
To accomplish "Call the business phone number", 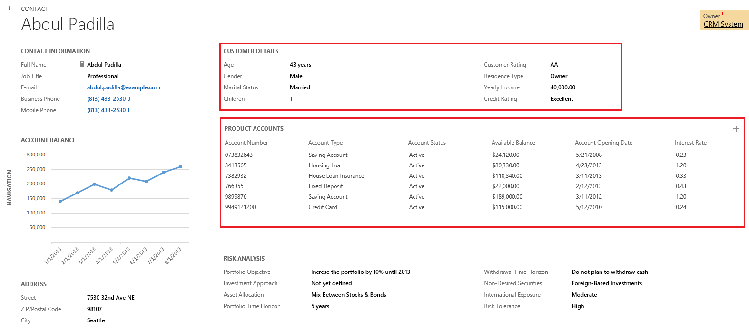I will click(108, 99).
